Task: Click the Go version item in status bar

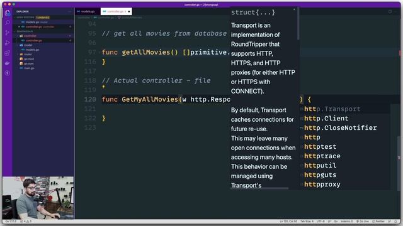Action: click(x=11, y=222)
